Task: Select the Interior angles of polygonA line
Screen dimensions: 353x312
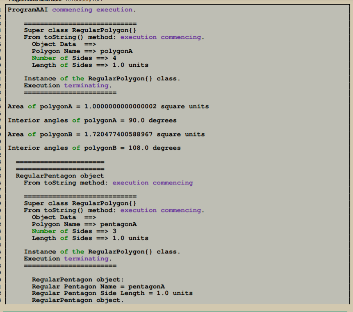Action: [x=94, y=120]
